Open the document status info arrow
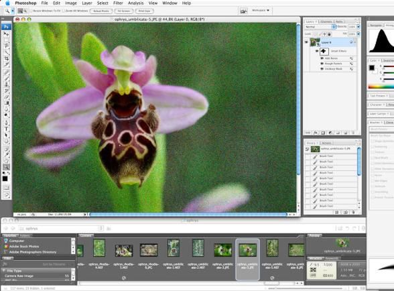Image resolution: width=394 pixels, height=291 pixels. [x=85, y=215]
